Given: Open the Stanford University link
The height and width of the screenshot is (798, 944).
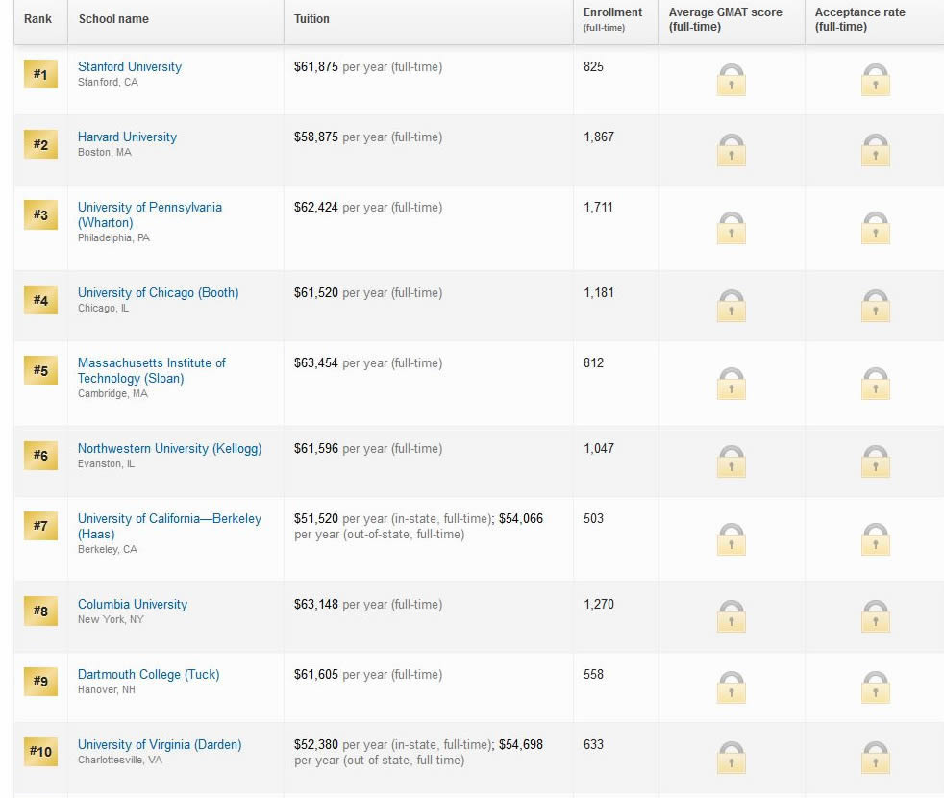Looking at the screenshot, I should coord(130,67).
